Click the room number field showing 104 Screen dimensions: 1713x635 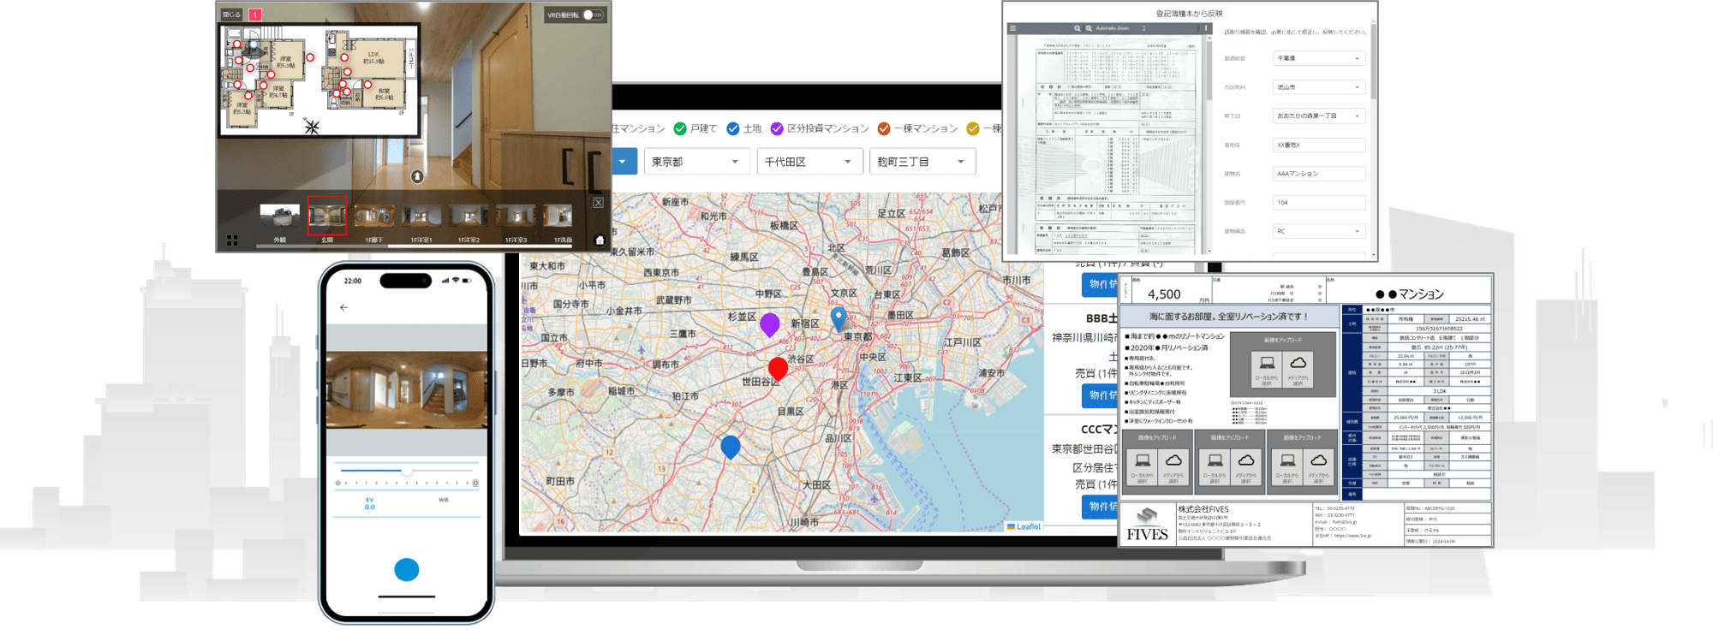[1319, 203]
